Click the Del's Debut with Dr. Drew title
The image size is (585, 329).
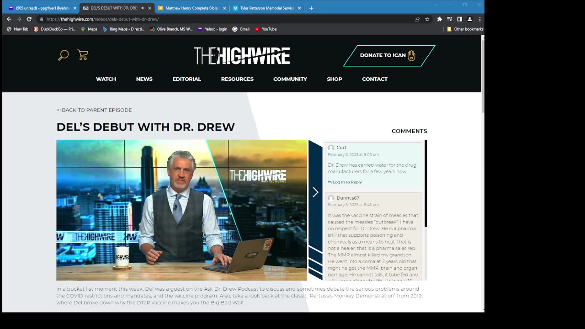pyautogui.click(x=145, y=127)
